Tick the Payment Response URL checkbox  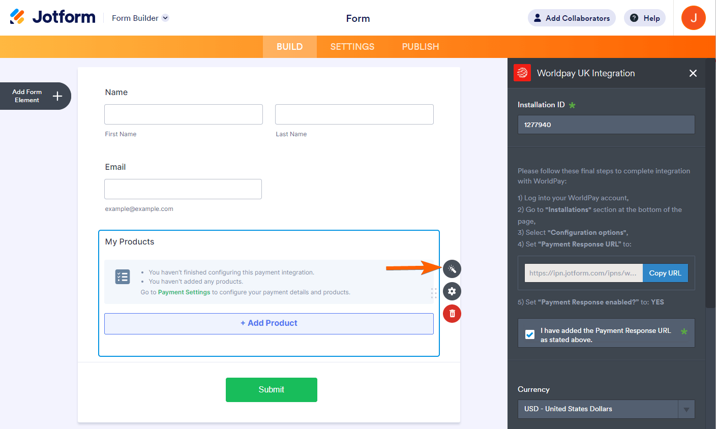(530, 334)
